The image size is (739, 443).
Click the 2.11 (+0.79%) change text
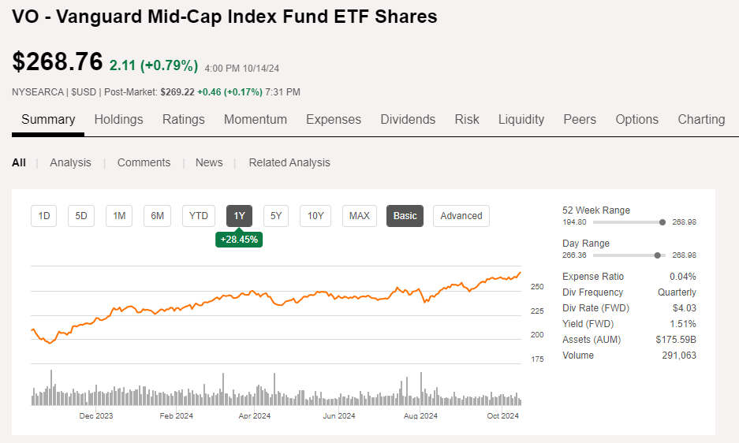[x=154, y=65]
